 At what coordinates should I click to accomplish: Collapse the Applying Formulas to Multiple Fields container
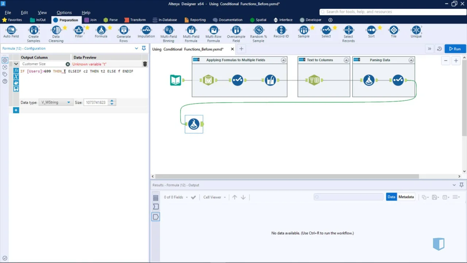pyautogui.click(x=283, y=60)
